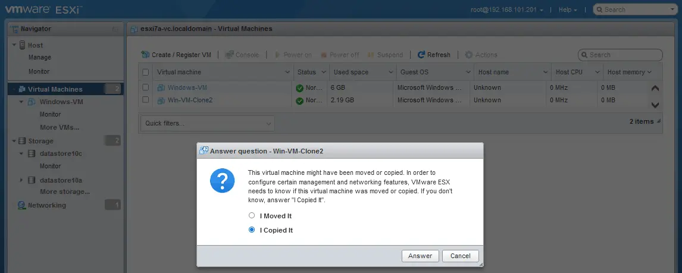Open Guest OS column dropdown arrow

468,72
